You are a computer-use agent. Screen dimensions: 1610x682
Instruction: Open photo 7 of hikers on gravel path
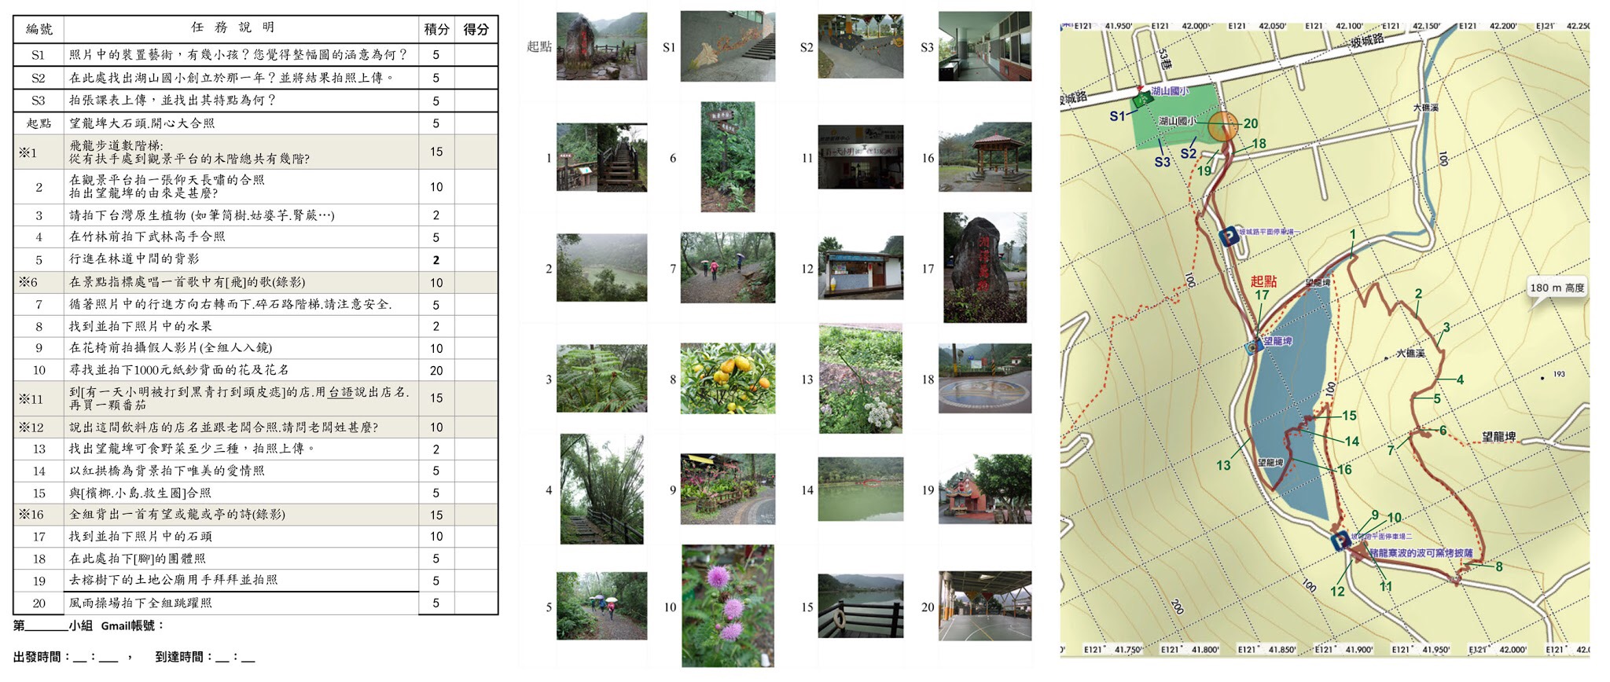click(727, 267)
